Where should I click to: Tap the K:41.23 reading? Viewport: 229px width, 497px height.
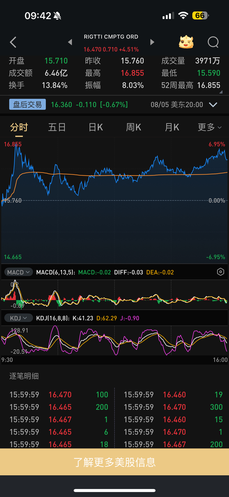click(82, 318)
